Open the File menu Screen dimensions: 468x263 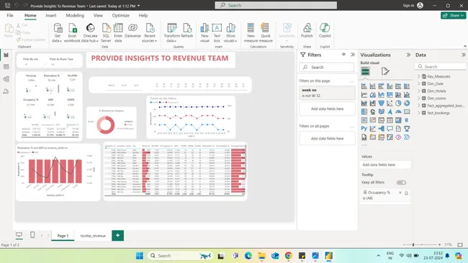click(x=10, y=16)
